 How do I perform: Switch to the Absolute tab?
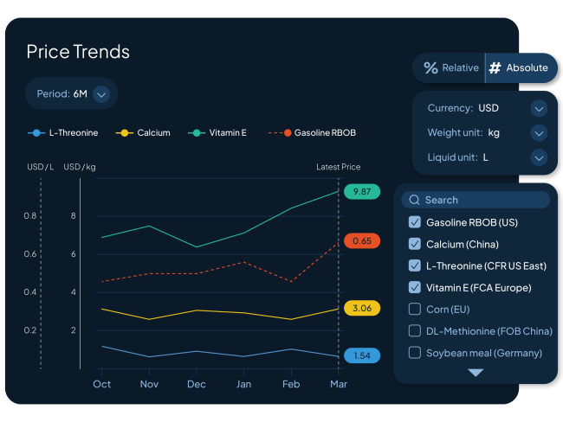520,67
